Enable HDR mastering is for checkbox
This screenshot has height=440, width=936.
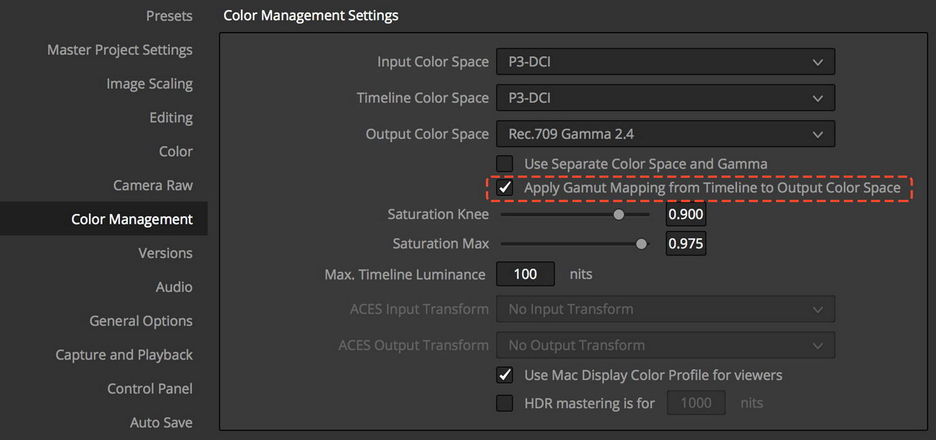(505, 403)
